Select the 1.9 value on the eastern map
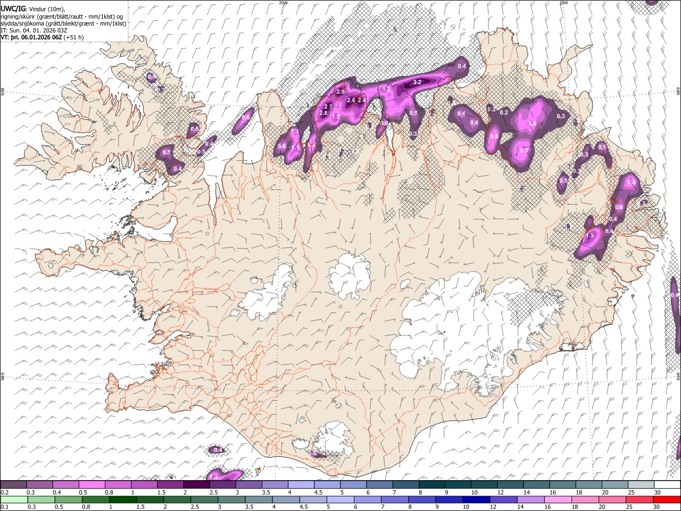681x511 pixels. (589, 236)
